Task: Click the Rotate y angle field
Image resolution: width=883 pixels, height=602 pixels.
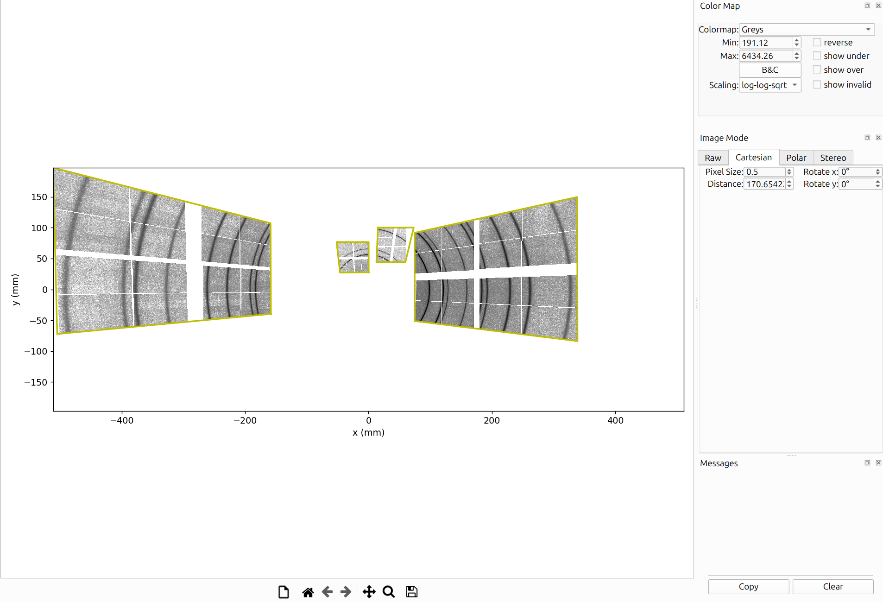Action: [857, 184]
